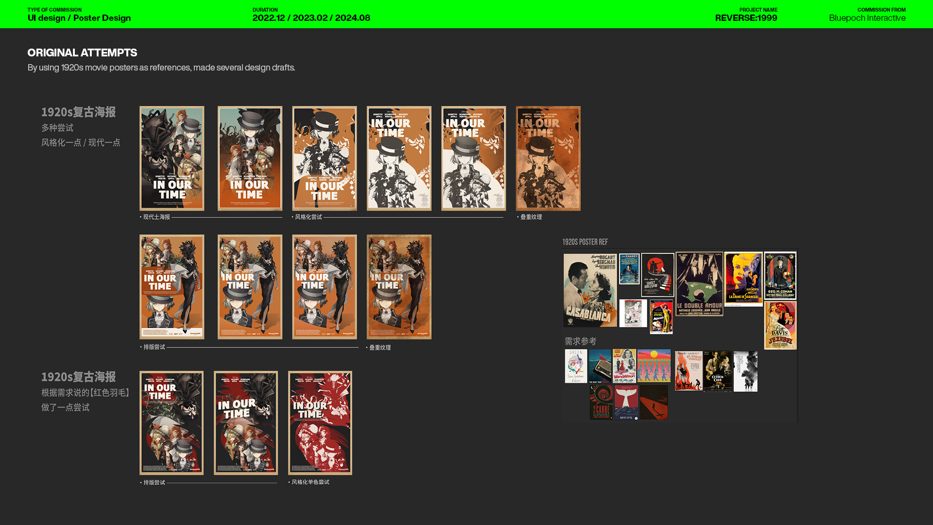Select the Macao poster with yellow dress
The image size is (933, 525).
(661, 317)
